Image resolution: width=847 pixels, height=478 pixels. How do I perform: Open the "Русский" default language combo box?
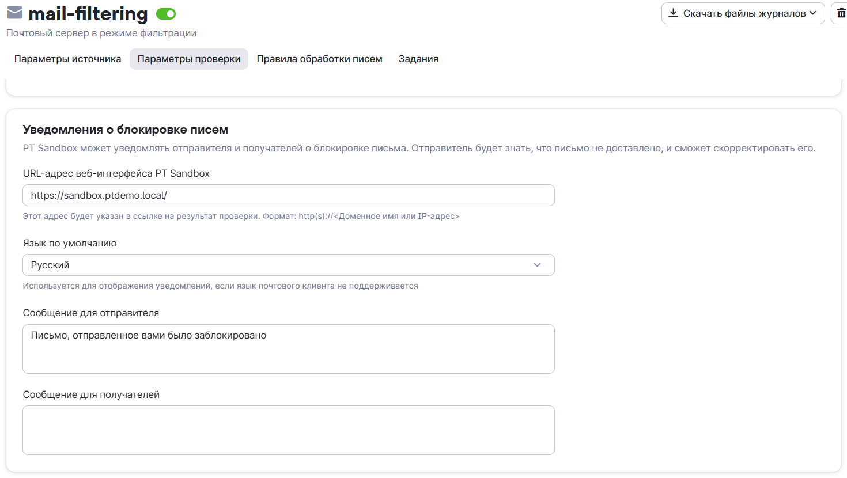[x=277, y=265]
